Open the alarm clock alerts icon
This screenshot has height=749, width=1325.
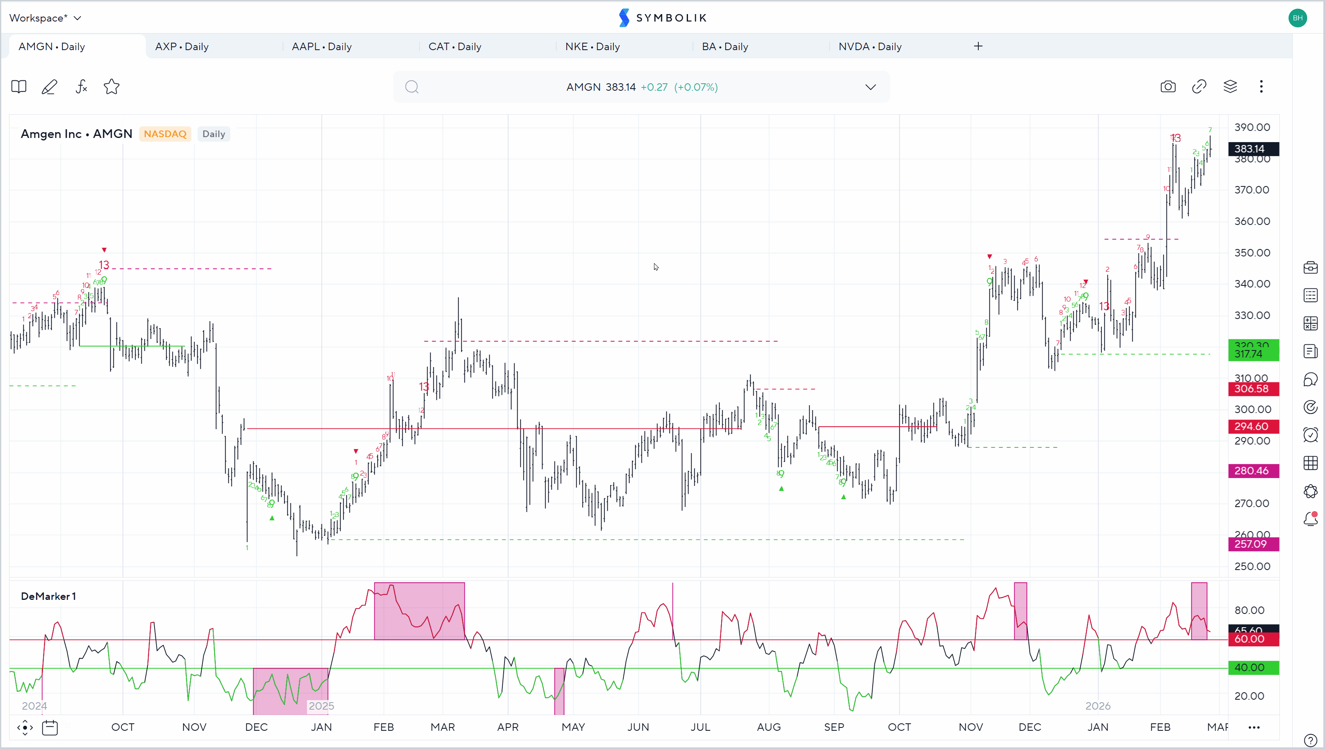click(x=1310, y=435)
